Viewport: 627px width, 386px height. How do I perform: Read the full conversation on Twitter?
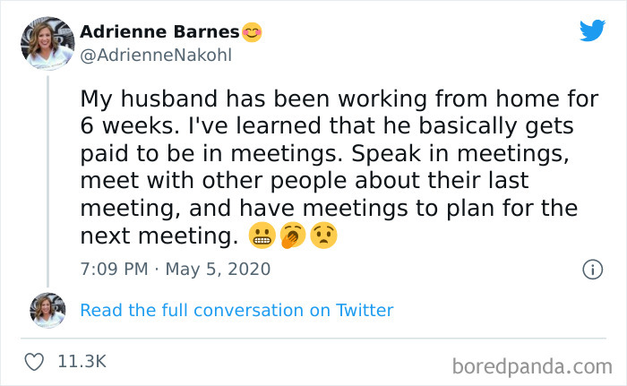pyautogui.click(x=236, y=311)
